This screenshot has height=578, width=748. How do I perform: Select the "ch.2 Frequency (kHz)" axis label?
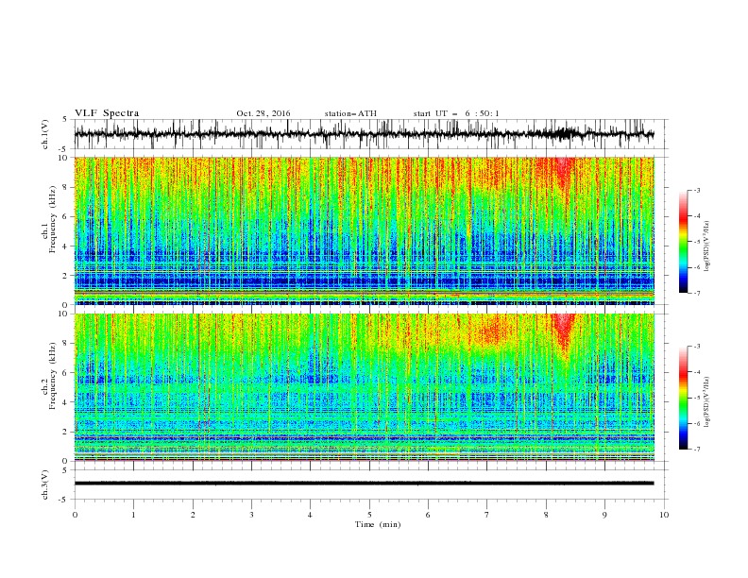coord(50,375)
